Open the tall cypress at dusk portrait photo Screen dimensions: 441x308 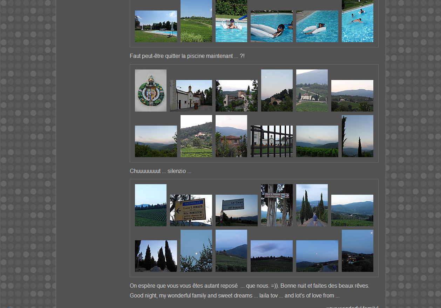point(358,136)
